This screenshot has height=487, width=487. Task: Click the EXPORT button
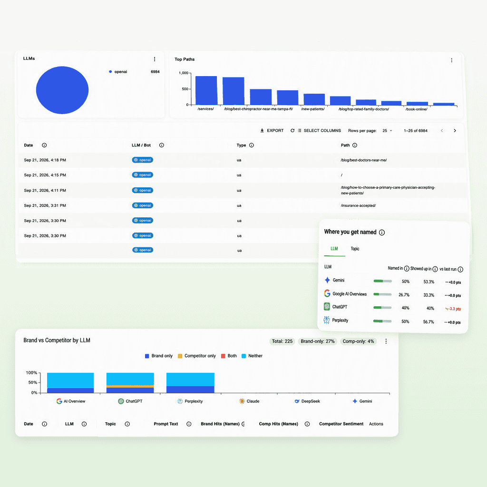pos(272,131)
